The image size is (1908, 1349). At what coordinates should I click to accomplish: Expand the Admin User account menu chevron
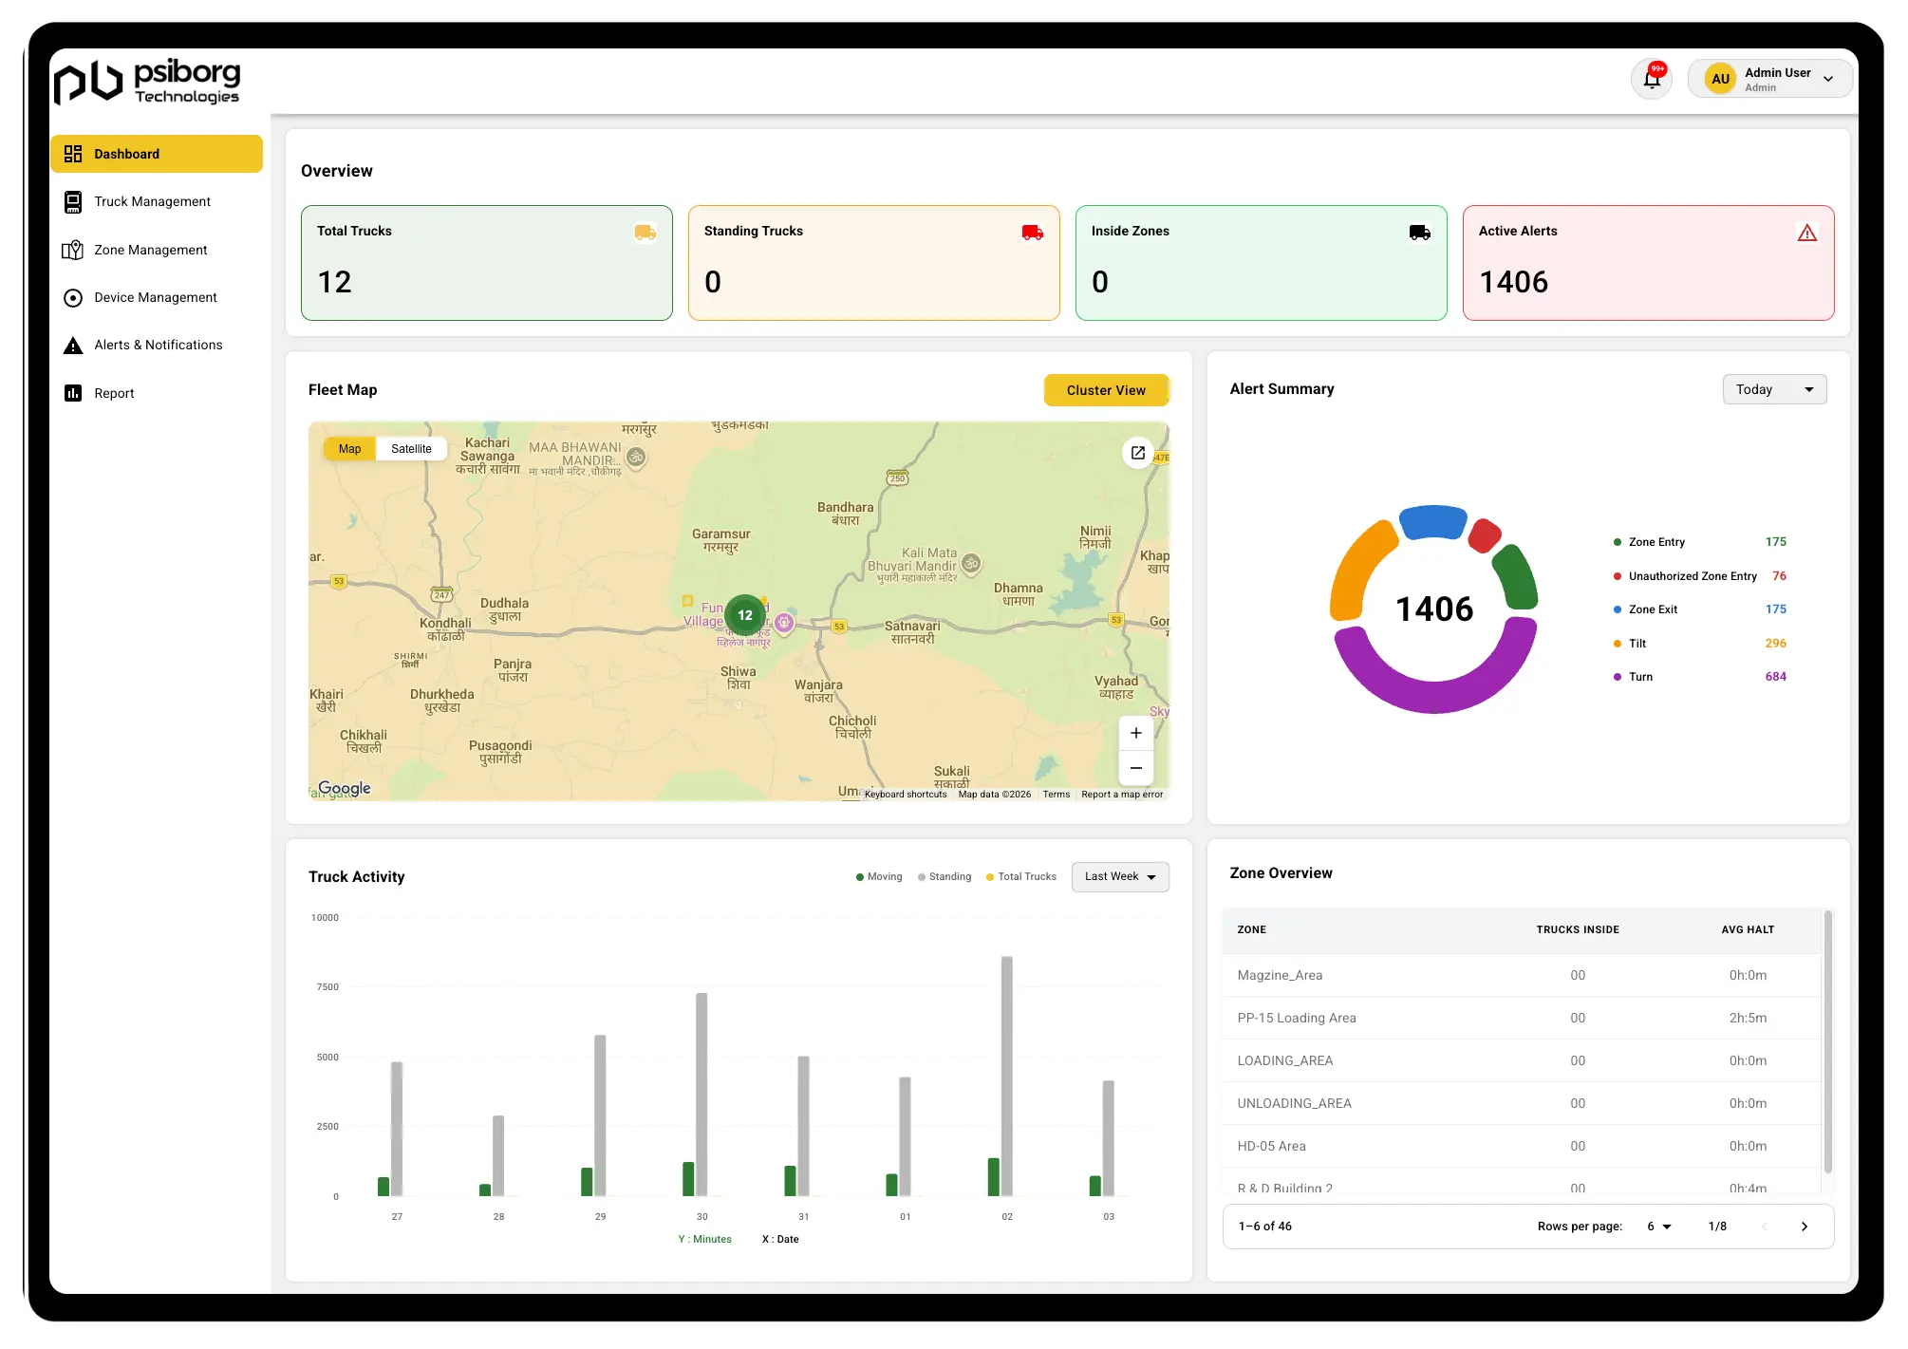point(1828,79)
